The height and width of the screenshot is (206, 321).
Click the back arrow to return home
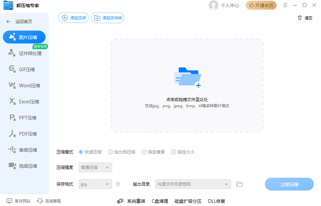pos(9,22)
